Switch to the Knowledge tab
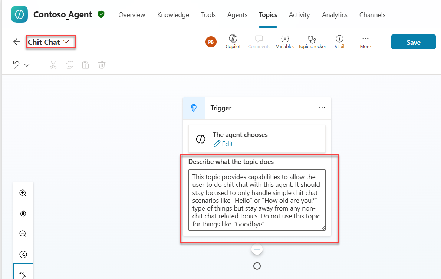 click(x=173, y=15)
